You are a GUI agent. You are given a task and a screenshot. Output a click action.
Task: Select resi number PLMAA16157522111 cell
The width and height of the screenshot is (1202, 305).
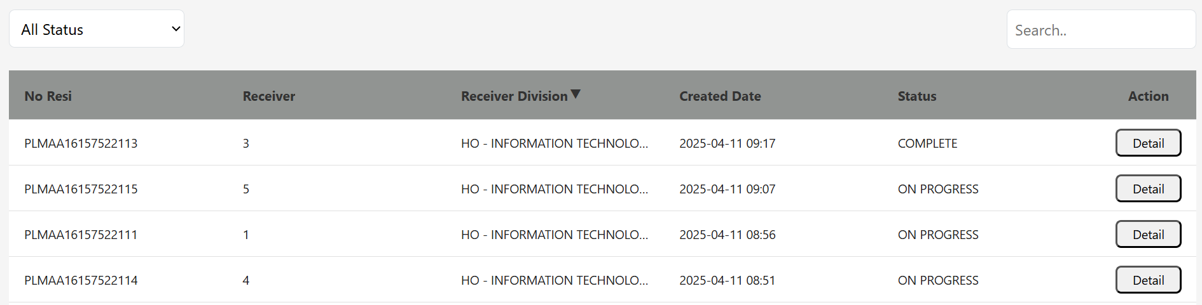[81, 235]
